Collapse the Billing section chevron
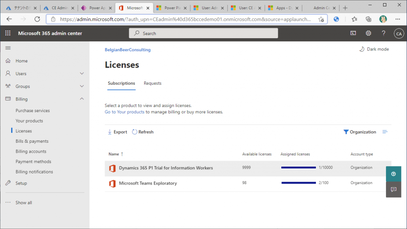Viewport: 407px width, 229px height. [82, 99]
